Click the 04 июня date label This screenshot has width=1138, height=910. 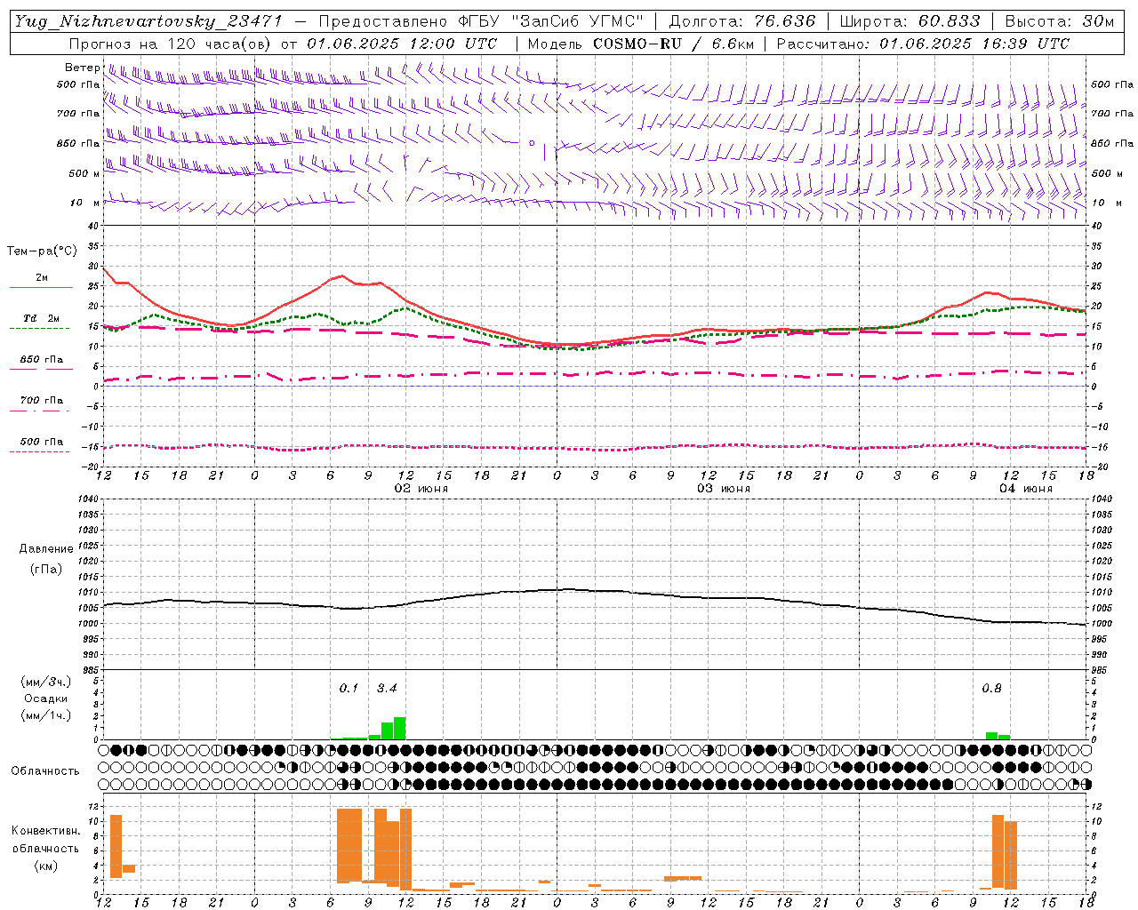[1025, 489]
